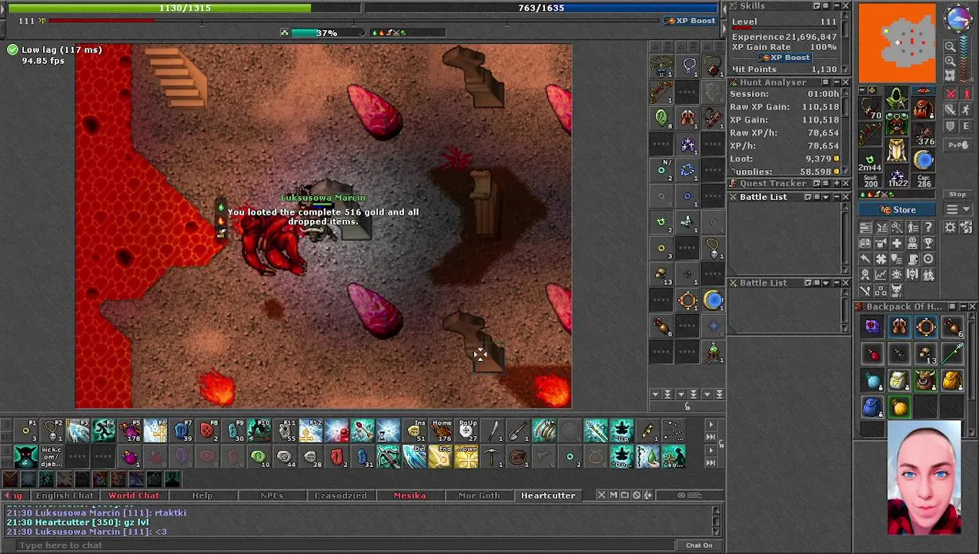Click the knife on the action bar
This screenshot has width=979, height=554.
[493, 432]
